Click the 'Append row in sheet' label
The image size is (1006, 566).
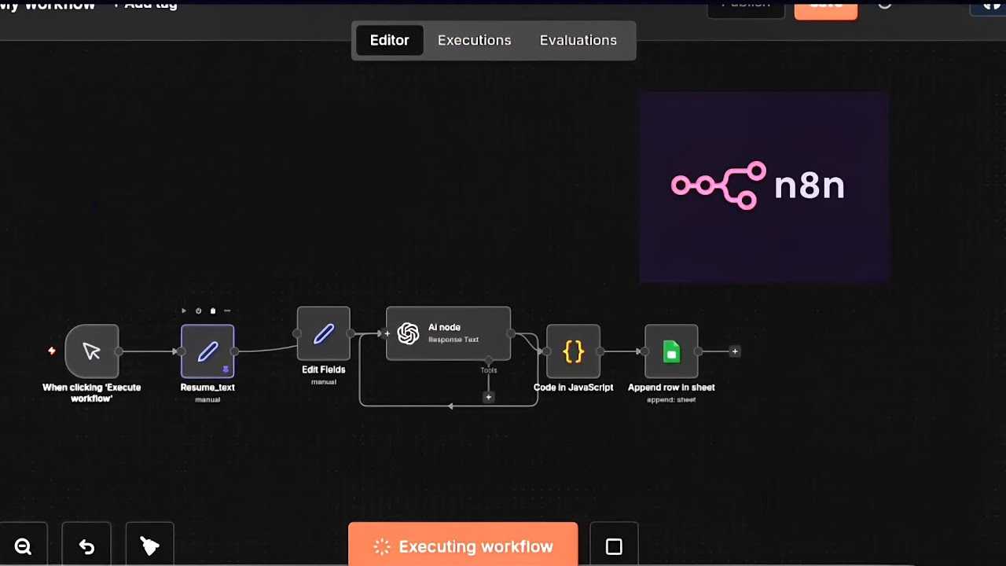point(671,388)
